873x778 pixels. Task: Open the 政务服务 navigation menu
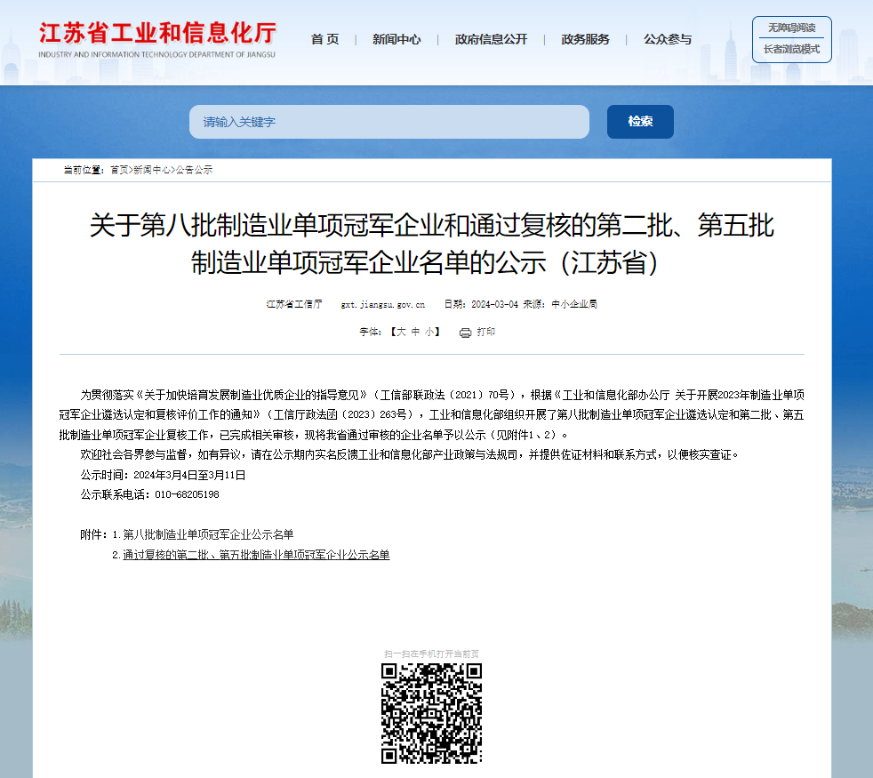585,39
